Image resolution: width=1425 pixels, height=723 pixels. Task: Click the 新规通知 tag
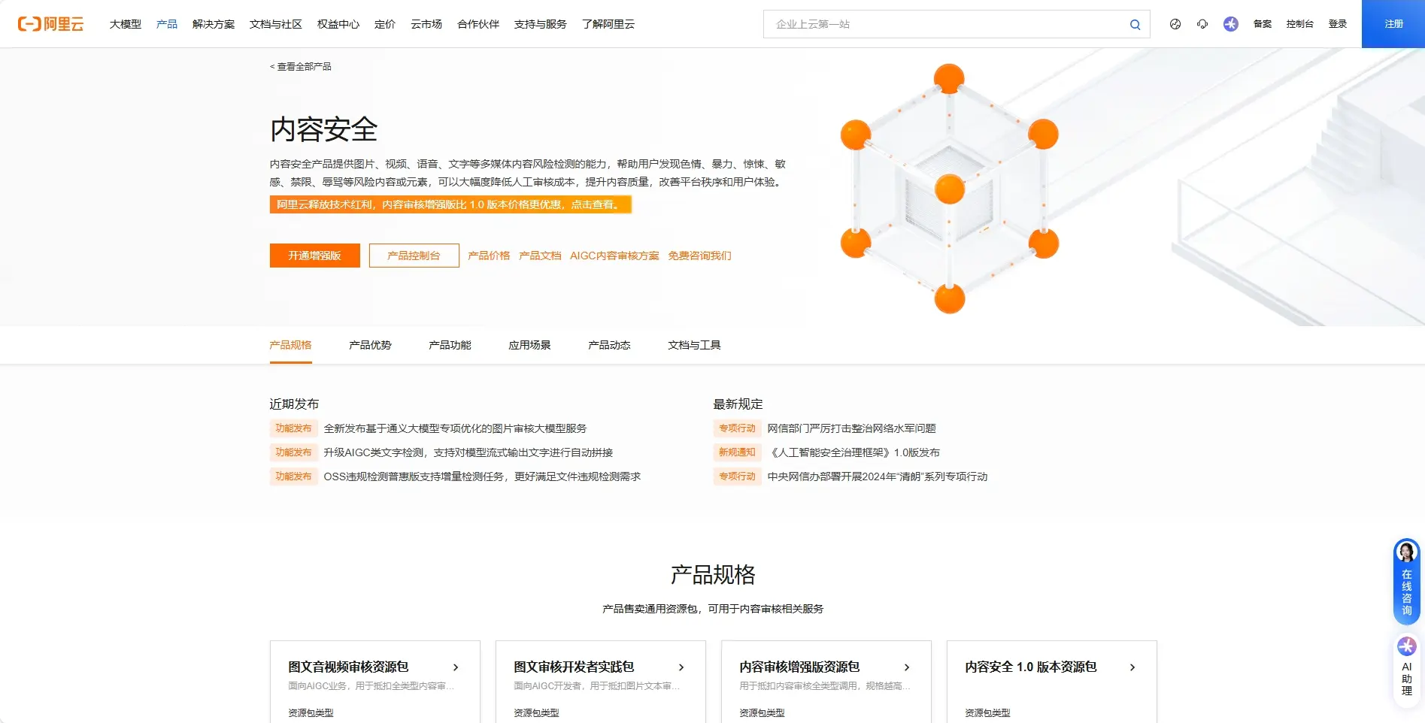point(737,452)
